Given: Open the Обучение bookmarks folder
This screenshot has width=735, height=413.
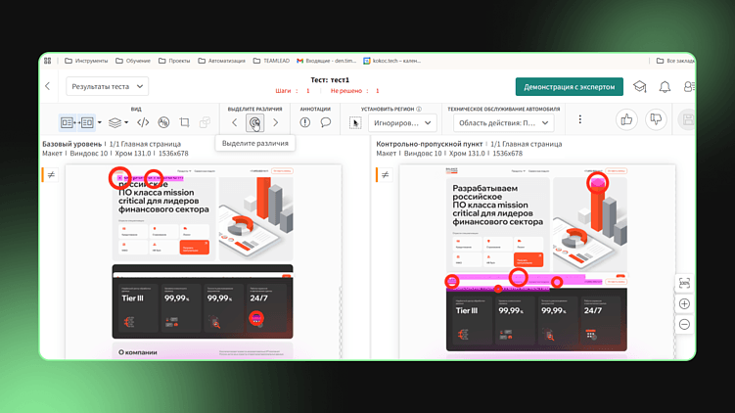Looking at the screenshot, I should coord(133,61).
